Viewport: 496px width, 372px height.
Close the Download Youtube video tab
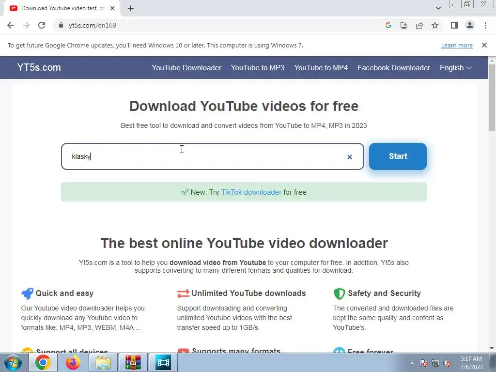pyautogui.click(x=112, y=8)
